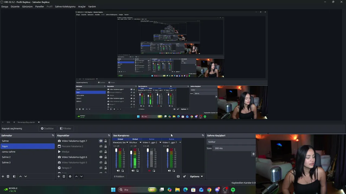The height and width of the screenshot is (194, 346).
Task: Open the Soldur transition dropdown
Action: 231,142
